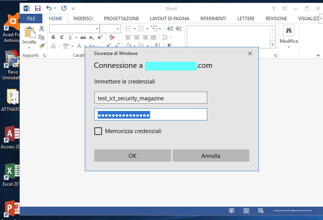Screen dimensions: 323x220
Task: Click the zoom slider in status bar
Action: coord(293,210)
